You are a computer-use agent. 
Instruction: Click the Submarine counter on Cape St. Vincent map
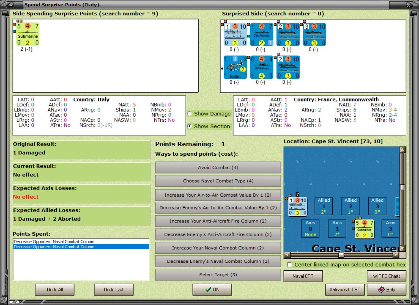click(364, 229)
